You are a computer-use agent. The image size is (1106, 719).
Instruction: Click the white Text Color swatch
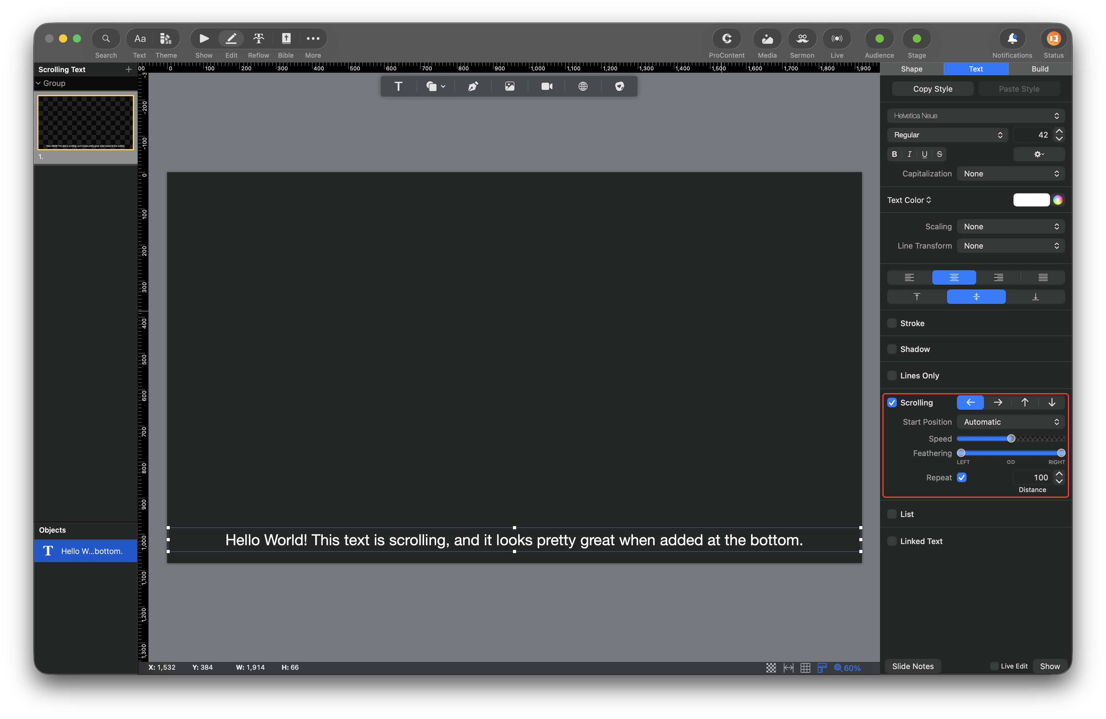pos(1031,200)
